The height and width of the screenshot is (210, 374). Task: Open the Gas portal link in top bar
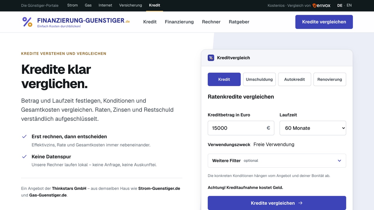pos(88,5)
